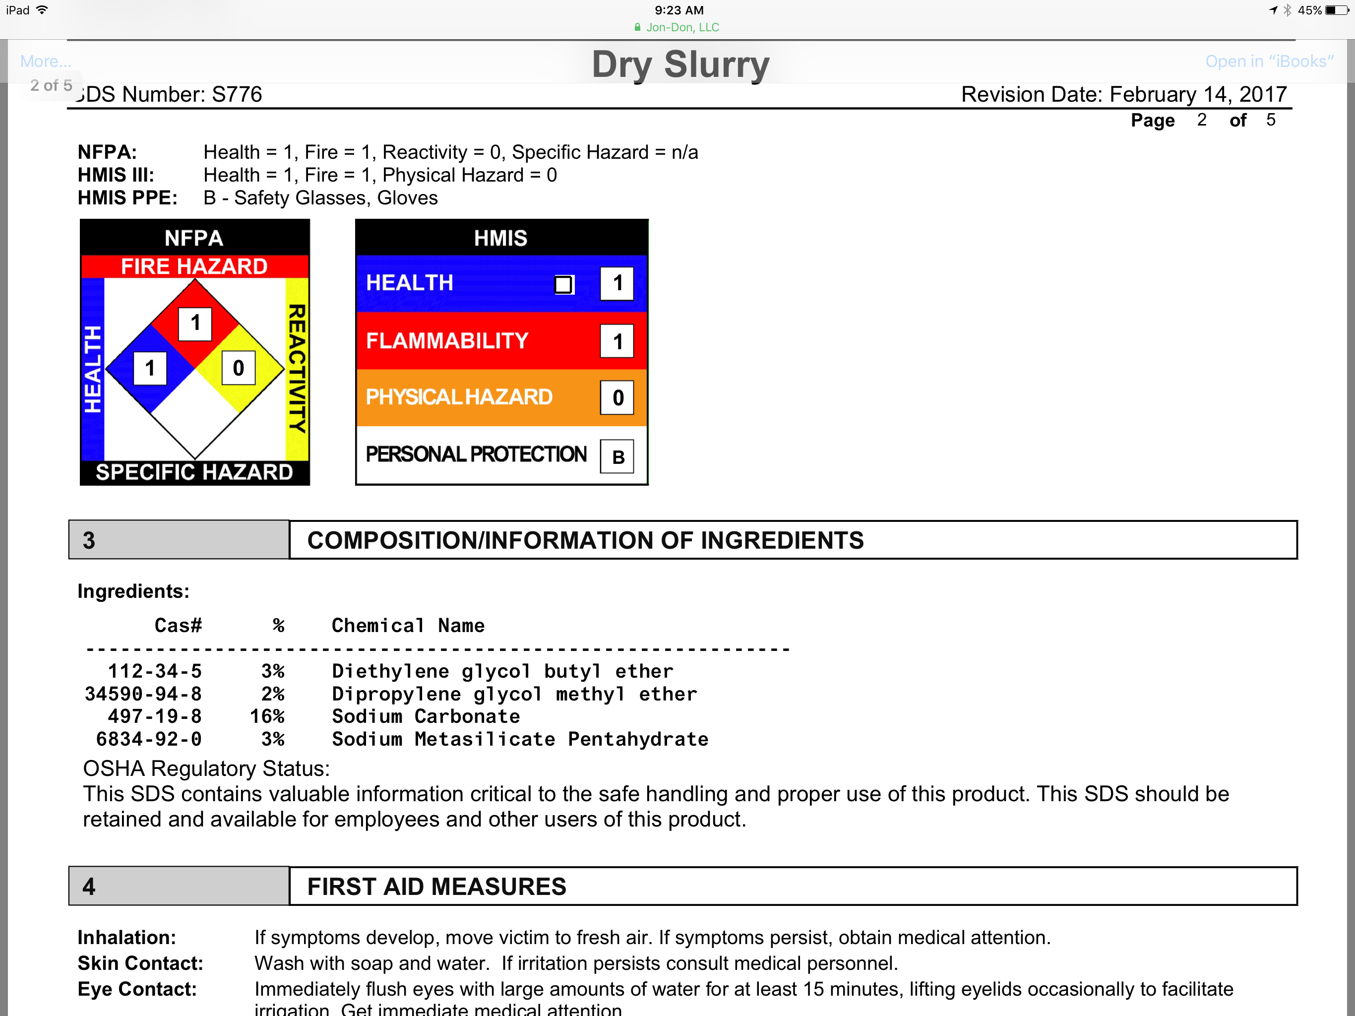Tap the More... button
The height and width of the screenshot is (1016, 1355).
pos(45,62)
